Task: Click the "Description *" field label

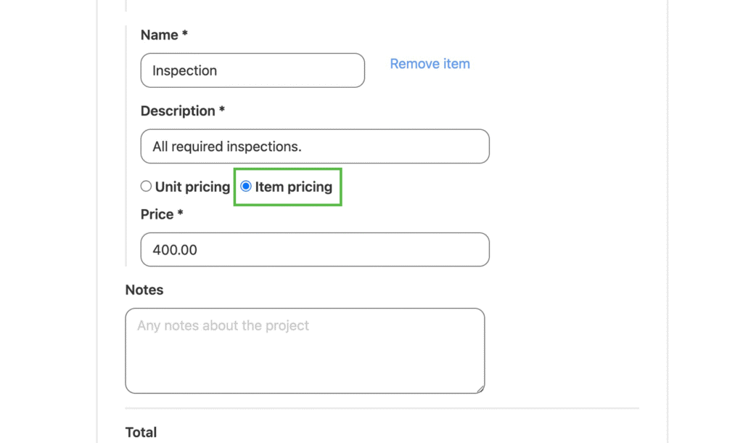Action: (x=178, y=111)
